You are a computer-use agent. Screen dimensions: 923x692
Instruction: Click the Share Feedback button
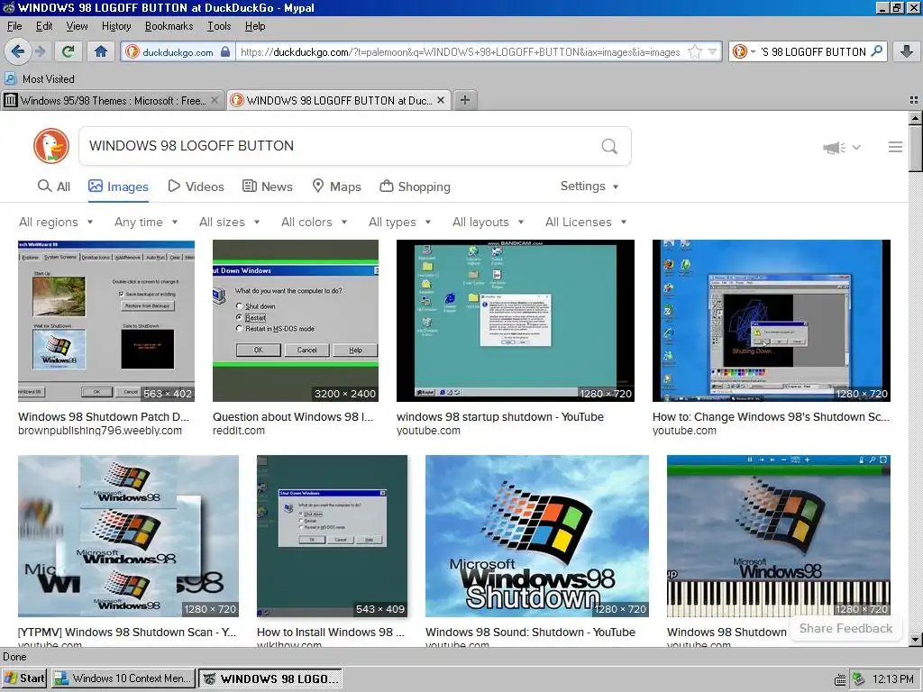coord(845,628)
